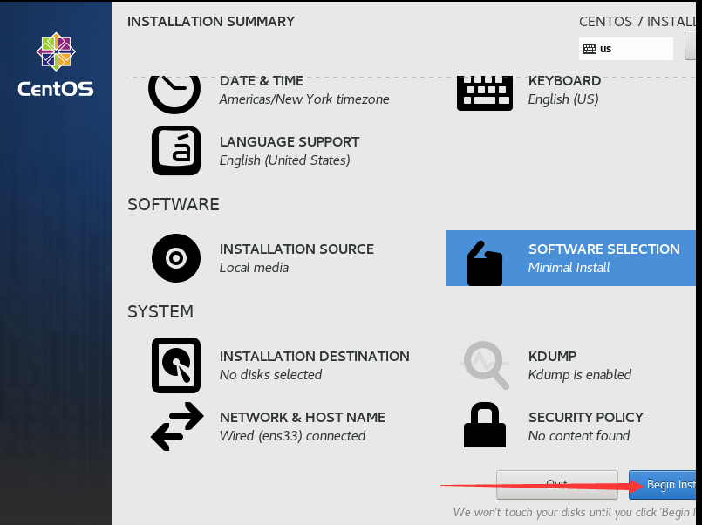Click 'Americas/New York timezone' text
Viewport: 702px width, 525px height.
pos(304,99)
